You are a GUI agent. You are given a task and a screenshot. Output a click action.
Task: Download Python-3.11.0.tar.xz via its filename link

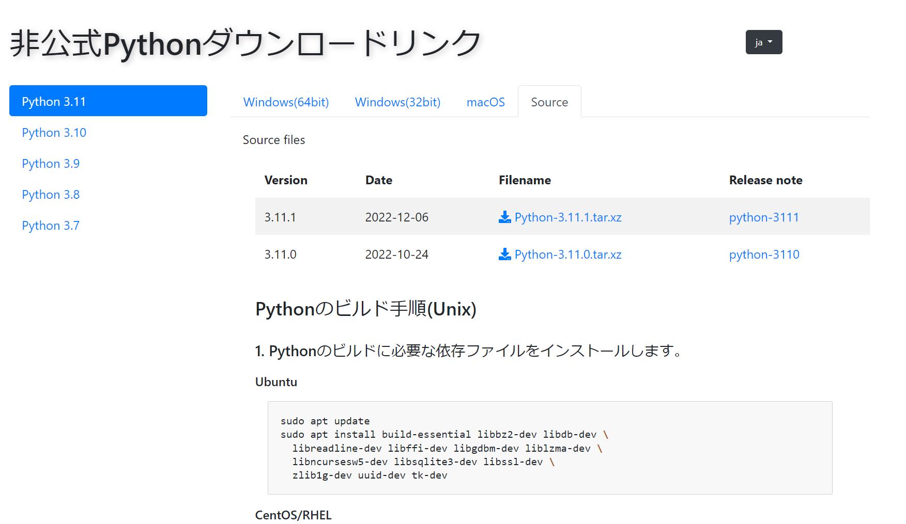[567, 254]
